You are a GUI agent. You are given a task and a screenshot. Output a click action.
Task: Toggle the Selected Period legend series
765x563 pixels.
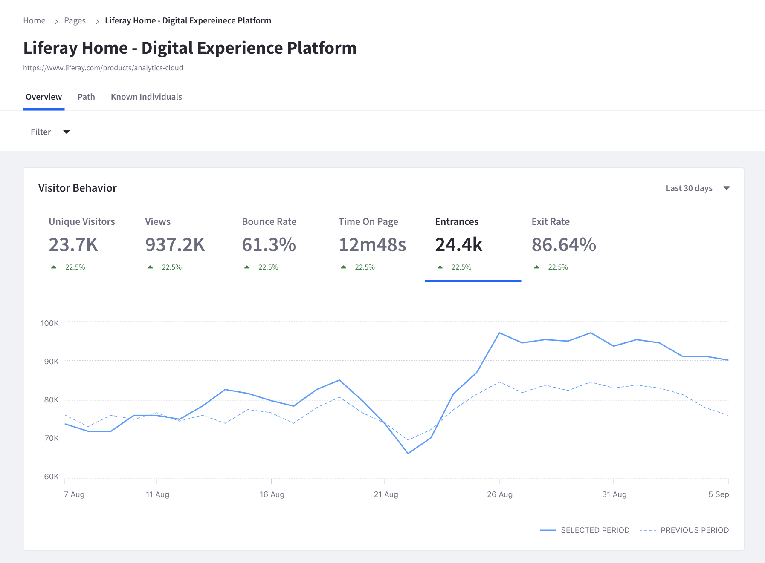click(585, 530)
